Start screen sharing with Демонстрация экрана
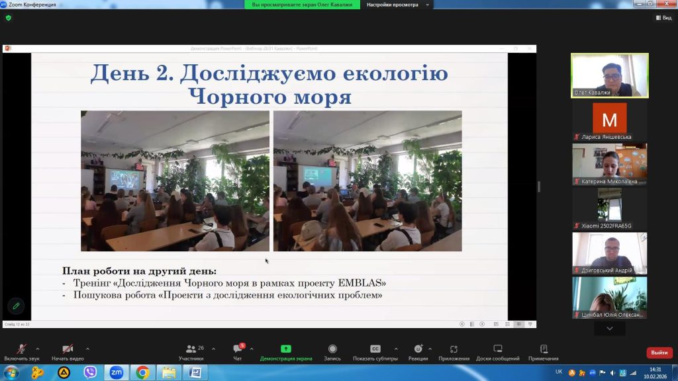 click(286, 352)
